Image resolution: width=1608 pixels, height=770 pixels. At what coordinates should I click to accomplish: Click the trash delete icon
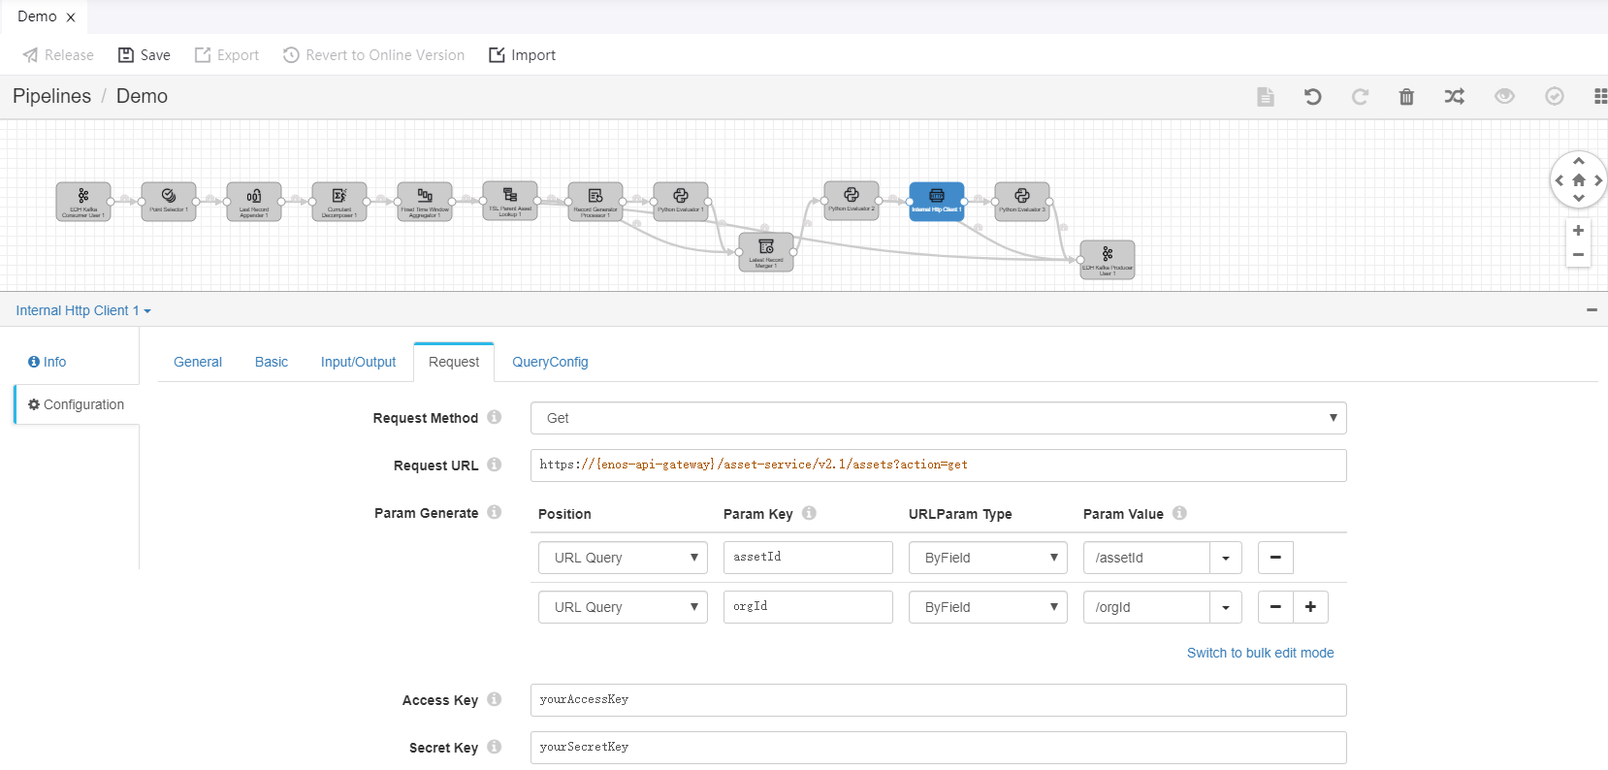[x=1406, y=96]
